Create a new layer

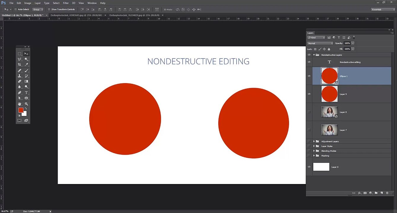pos(382,193)
